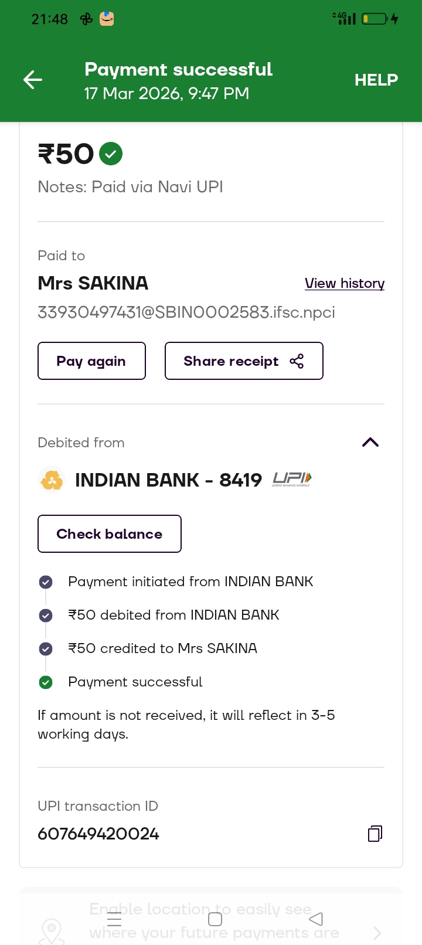Viewport: 422px width, 945px height.
Task: Open HELP from the header
Action: (x=376, y=80)
